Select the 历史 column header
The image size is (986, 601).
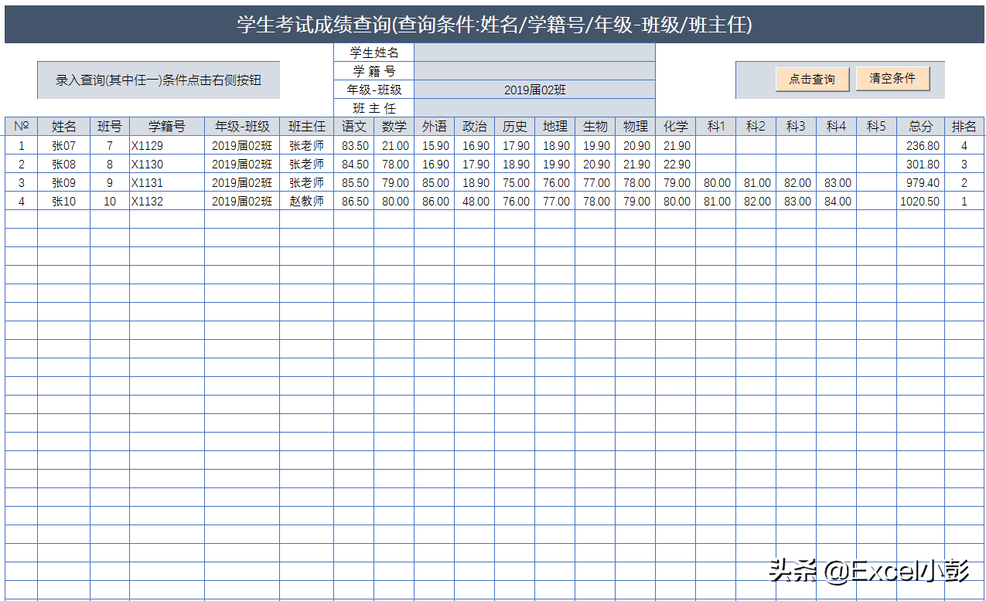[x=515, y=127]
